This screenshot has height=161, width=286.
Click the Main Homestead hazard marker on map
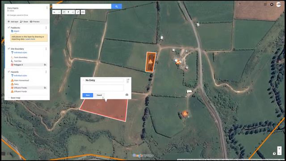(185, 114)
